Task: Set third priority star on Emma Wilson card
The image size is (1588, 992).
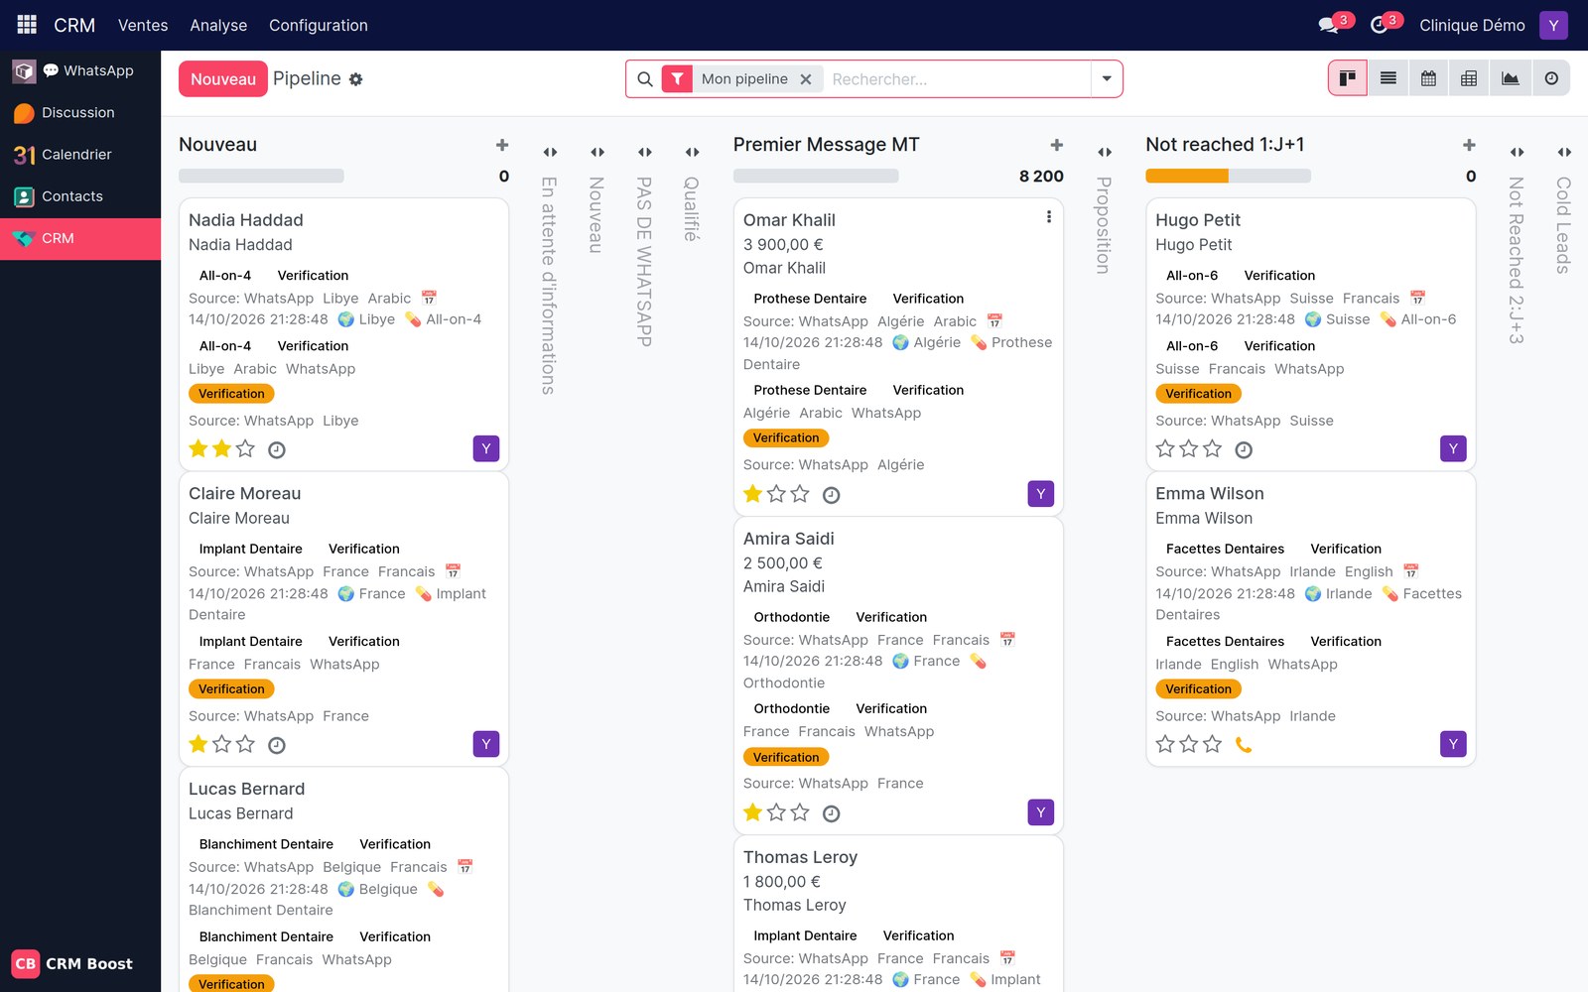Action: (1212, 743)
